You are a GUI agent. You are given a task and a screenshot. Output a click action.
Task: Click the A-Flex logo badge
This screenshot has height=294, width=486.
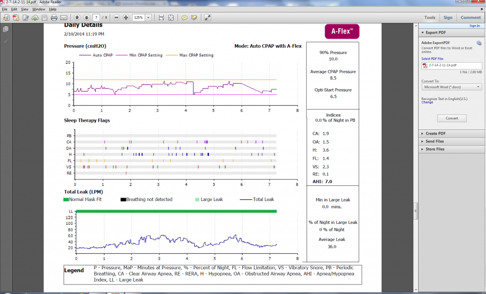click(x=342, y=31)
